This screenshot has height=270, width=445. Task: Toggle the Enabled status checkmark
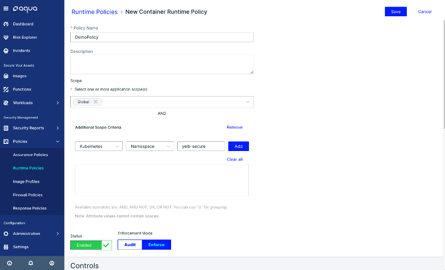click(106, 245)
